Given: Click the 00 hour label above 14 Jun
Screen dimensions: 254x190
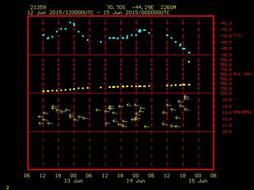Looking at the screenshot, I should point(136,176).
